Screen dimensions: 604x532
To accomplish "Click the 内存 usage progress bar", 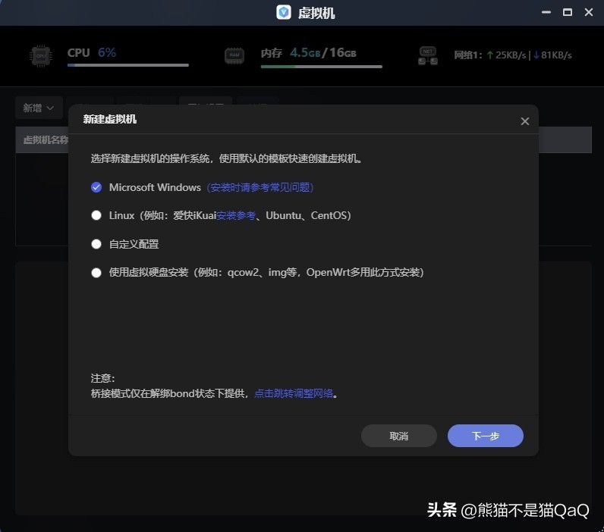I will coord(321,67).
